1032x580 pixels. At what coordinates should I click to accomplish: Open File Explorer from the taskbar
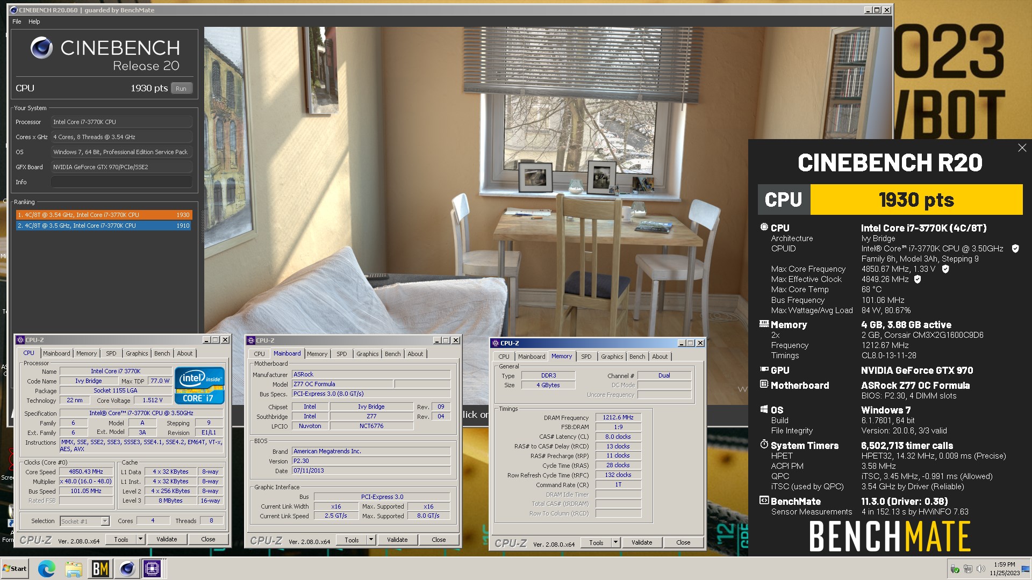74,569
